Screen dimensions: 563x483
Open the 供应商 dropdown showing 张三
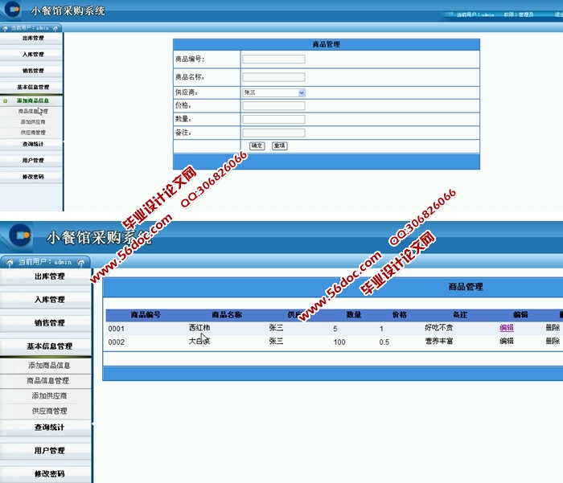pos(273,92)
